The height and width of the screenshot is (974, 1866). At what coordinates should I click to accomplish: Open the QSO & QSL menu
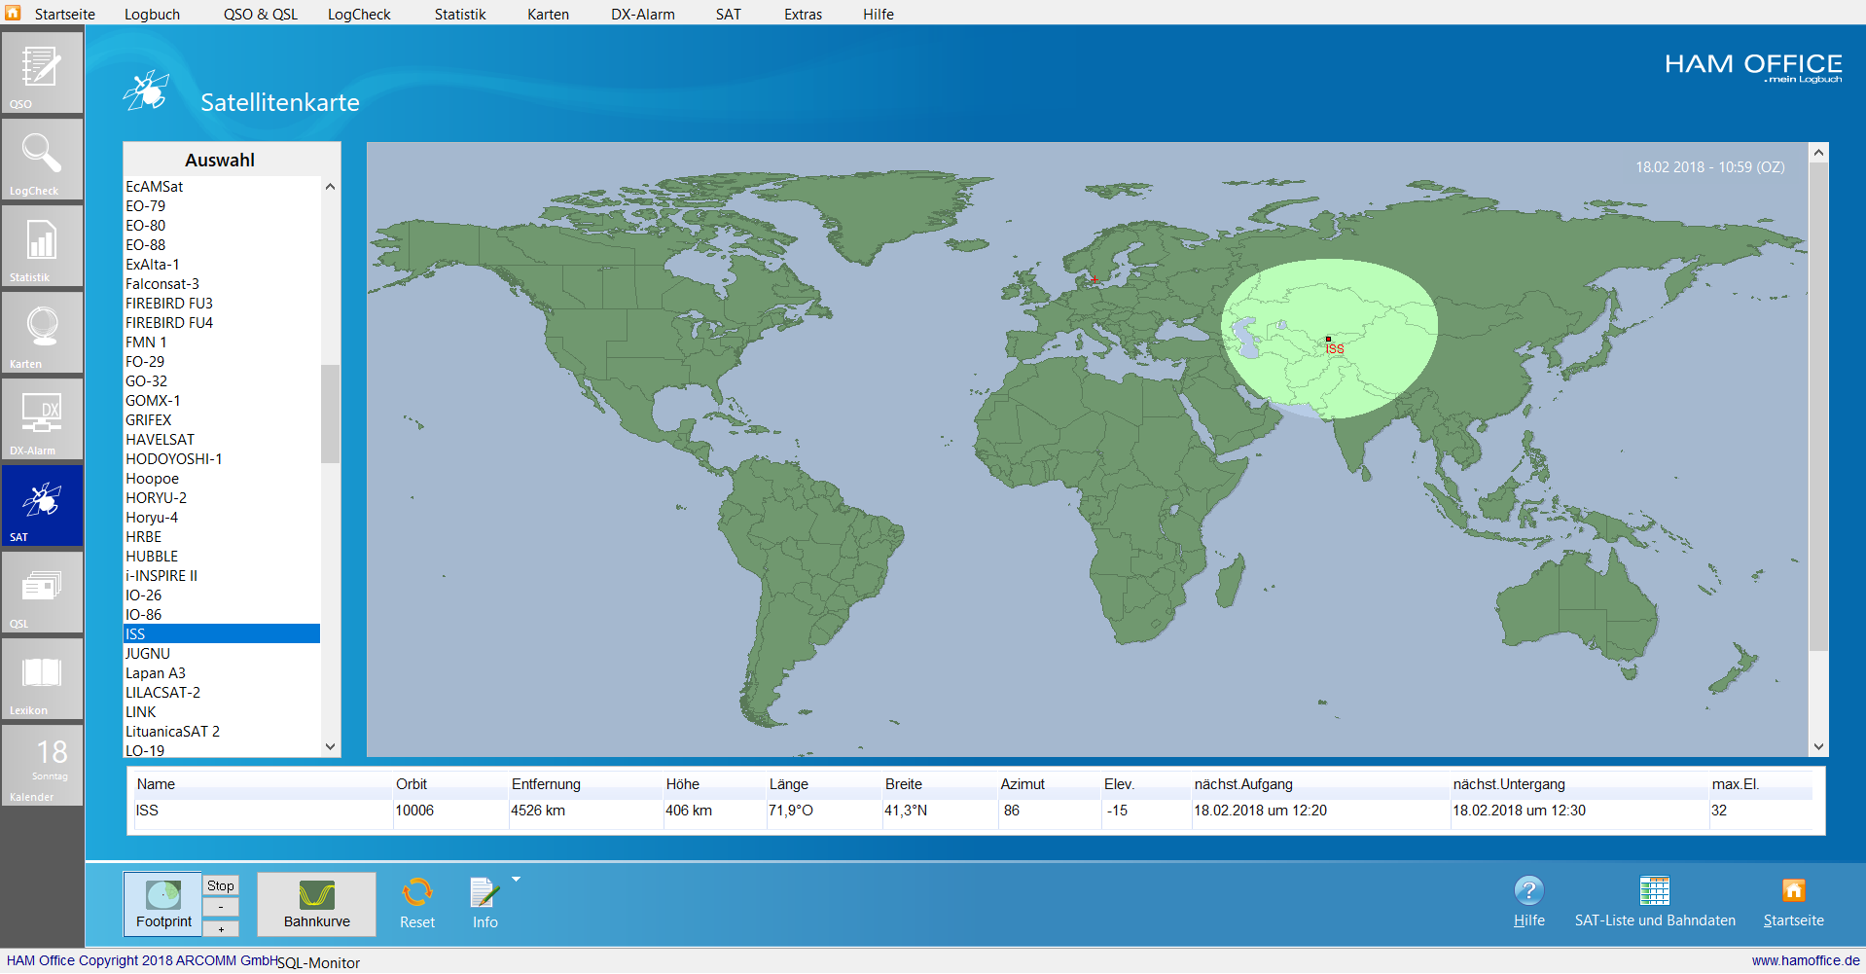coord(260,15)
